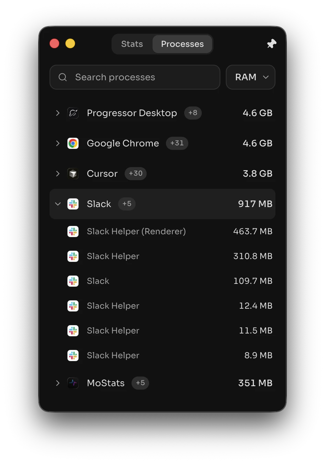Collapse the Slack process group
The width and height of the screenshot is (325, 463).
coord(58,204)
